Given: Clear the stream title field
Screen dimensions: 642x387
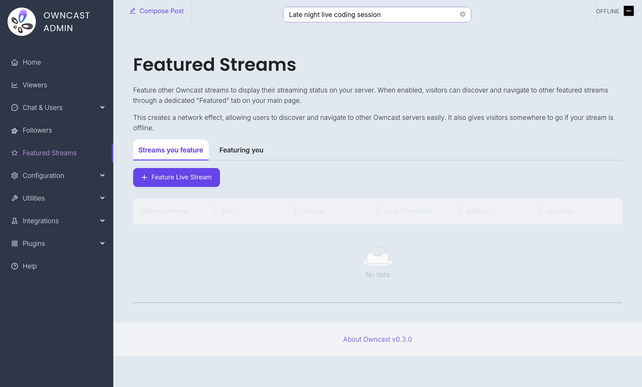Looking at the screenshot, I should point(463,14).
